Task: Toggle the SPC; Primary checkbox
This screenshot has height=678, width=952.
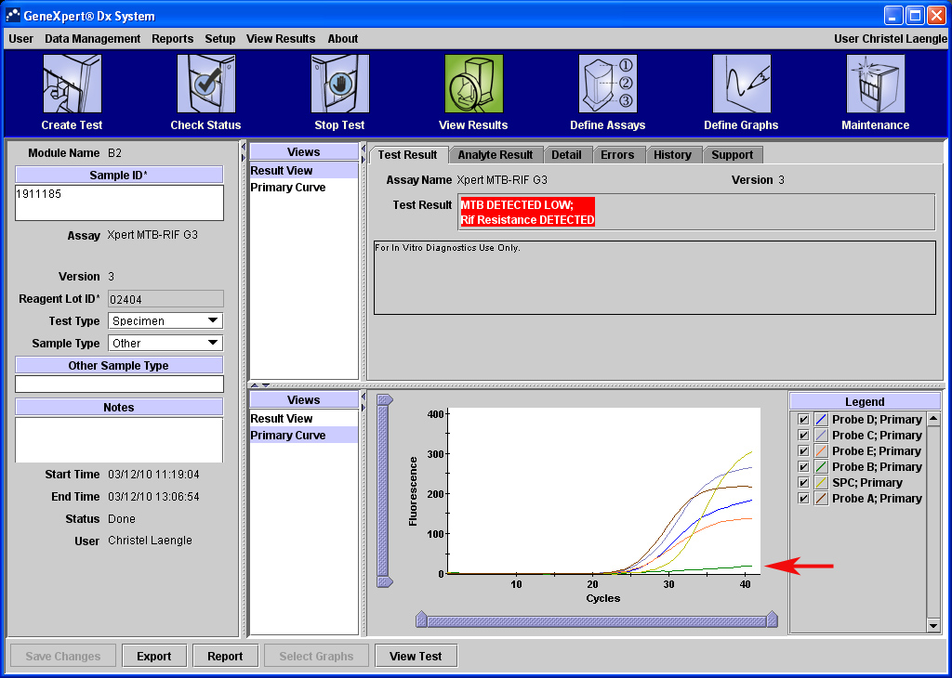Action: 803,483
